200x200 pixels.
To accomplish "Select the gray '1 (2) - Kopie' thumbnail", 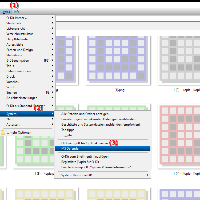I will [x=179, y=60].
